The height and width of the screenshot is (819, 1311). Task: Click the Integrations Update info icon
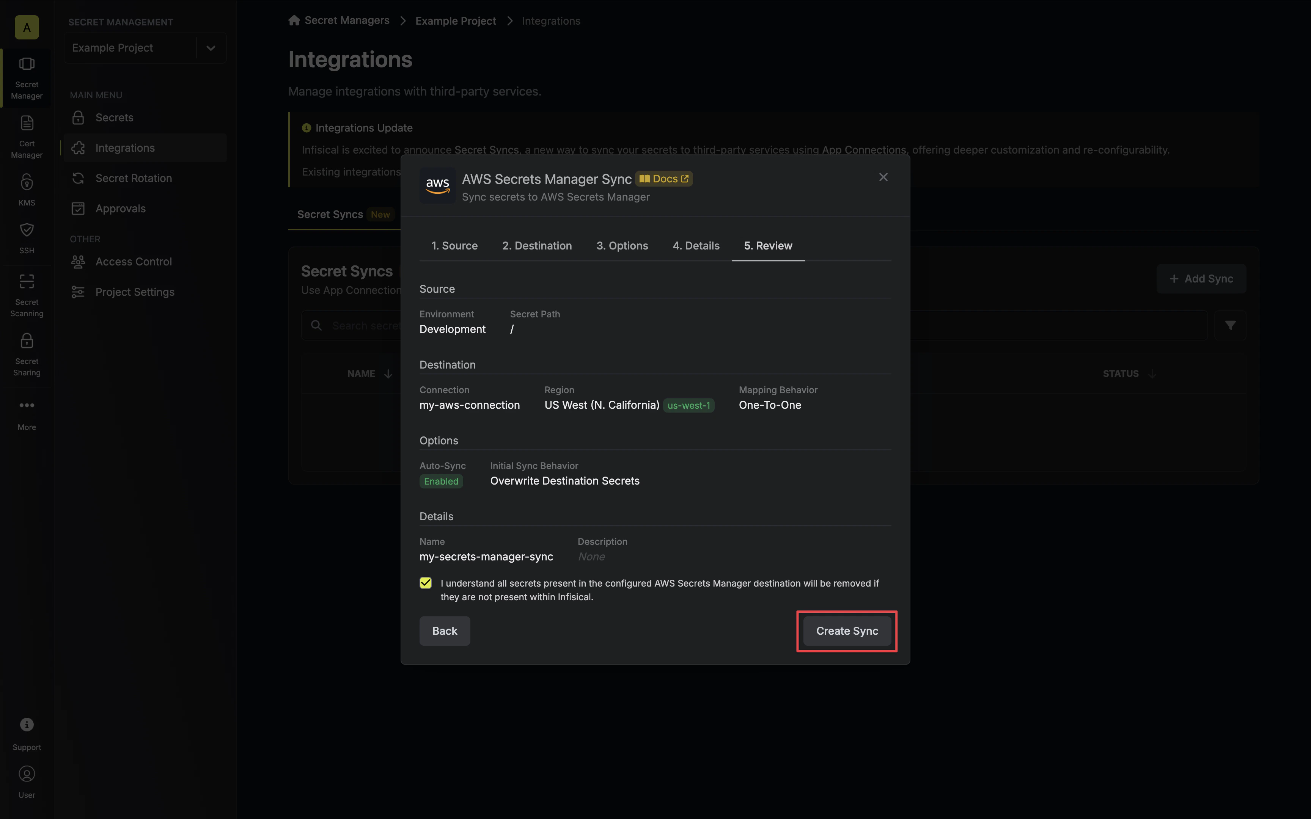pos(306,129)
